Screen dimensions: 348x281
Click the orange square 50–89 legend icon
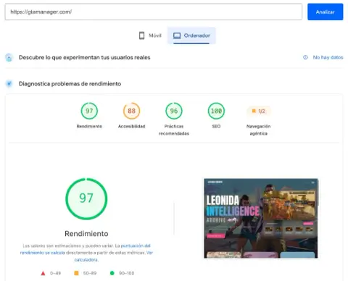point(76,273)
